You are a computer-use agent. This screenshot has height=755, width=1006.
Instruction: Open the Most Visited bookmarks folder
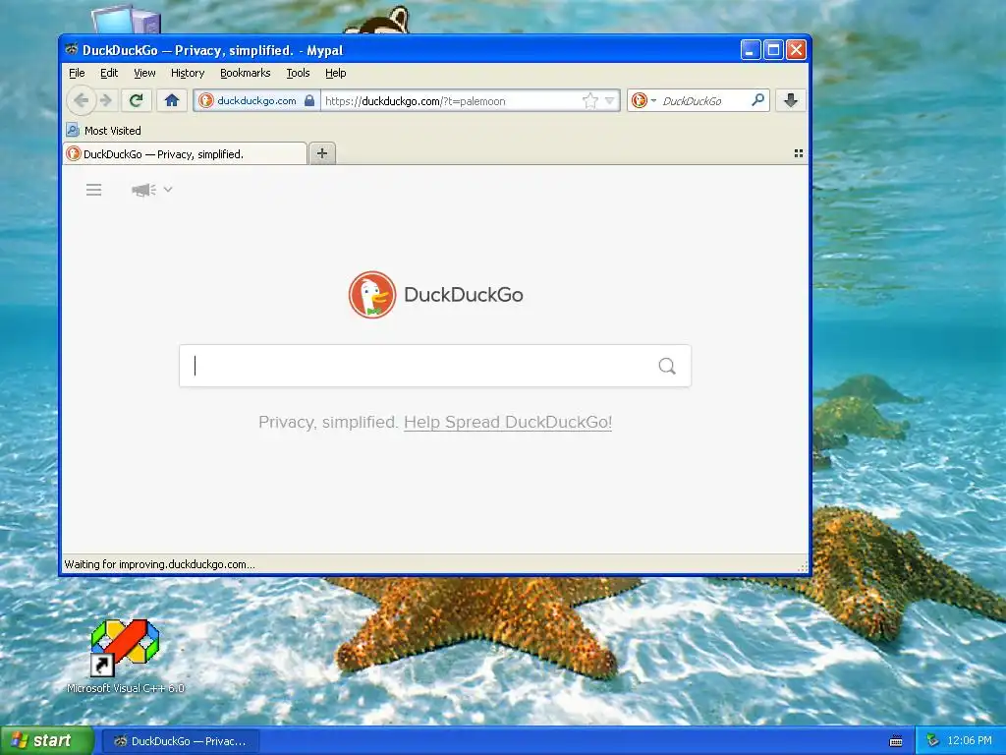click(104, 131)
